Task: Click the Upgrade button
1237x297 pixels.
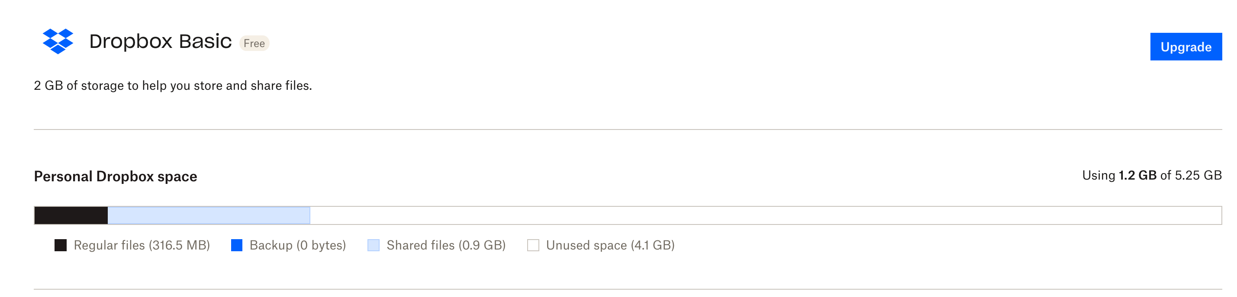Action: pyautogui.click(x=1186, y=47)
